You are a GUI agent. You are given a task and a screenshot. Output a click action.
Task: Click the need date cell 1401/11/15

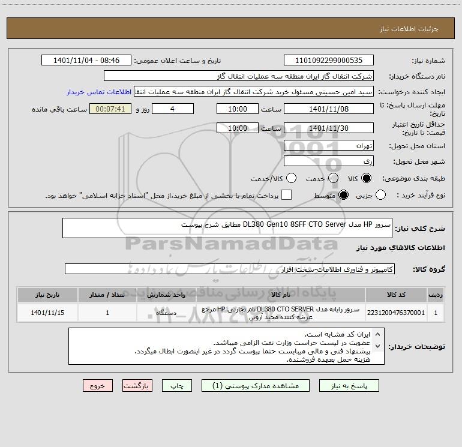(47, 313)
